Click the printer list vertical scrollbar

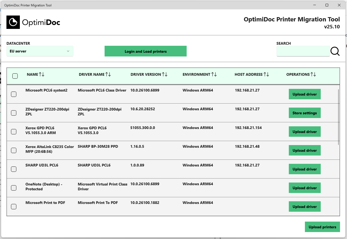(x=339, y=116)
